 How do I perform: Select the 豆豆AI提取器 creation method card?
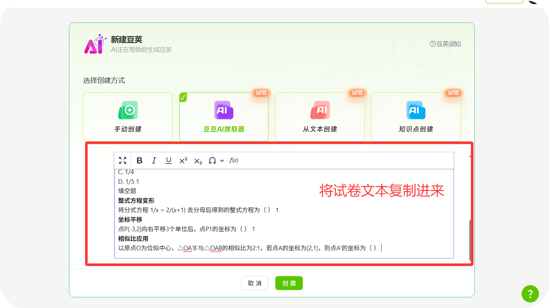[224, 117]
